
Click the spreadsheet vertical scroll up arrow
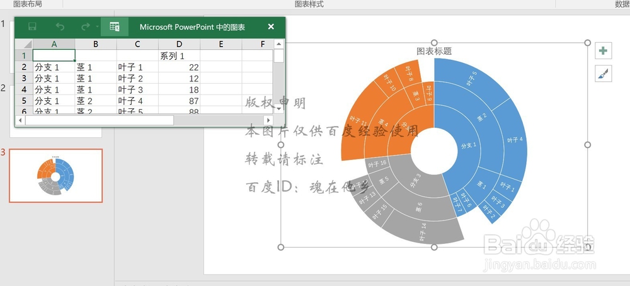(x=279, y=43)
